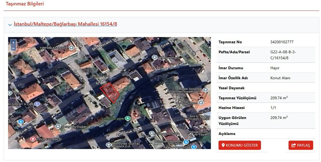The width and height of the screenshot is (321, 162).
Task: Click the Erva Eczanesi pharmacy marker
Action: click(33, 139)
